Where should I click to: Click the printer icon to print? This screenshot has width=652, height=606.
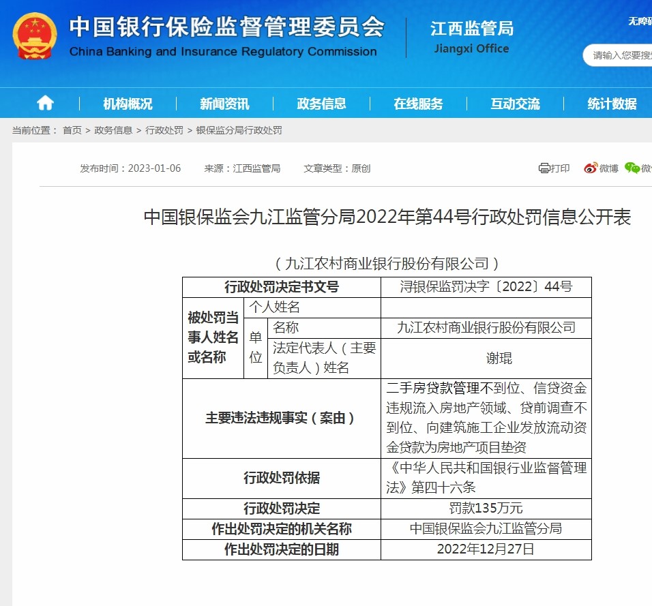tap(544, 168)
